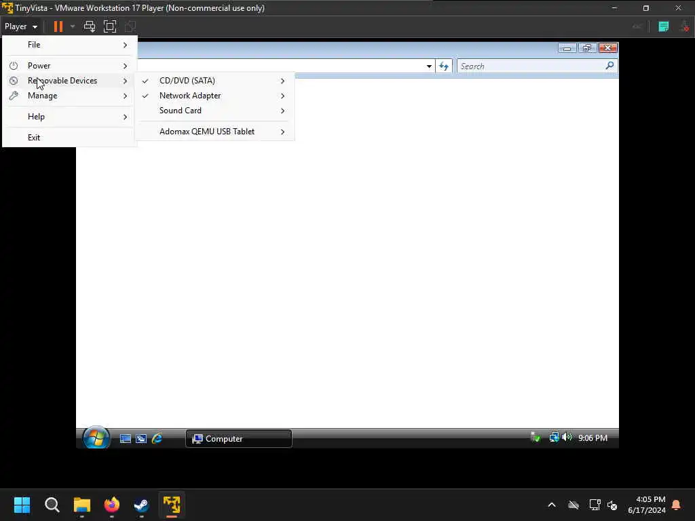The image size is (695, 521).
Task: Enter full screen mode icon
Action: click(x=110, y=26)
